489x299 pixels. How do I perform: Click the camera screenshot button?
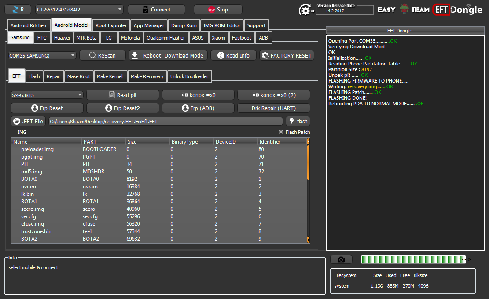pos(341,259)
